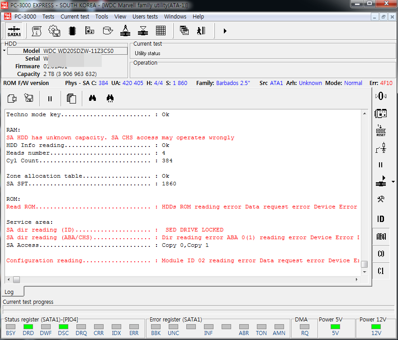Open the Tests menu
This screenshot has height=340, width=398.
pos(48,17)
